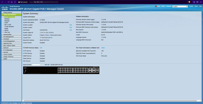Image resolution: width=203 pixels, height=104 pixels.
Task: Open the browser hamburger menu
Action: point(201,2)
